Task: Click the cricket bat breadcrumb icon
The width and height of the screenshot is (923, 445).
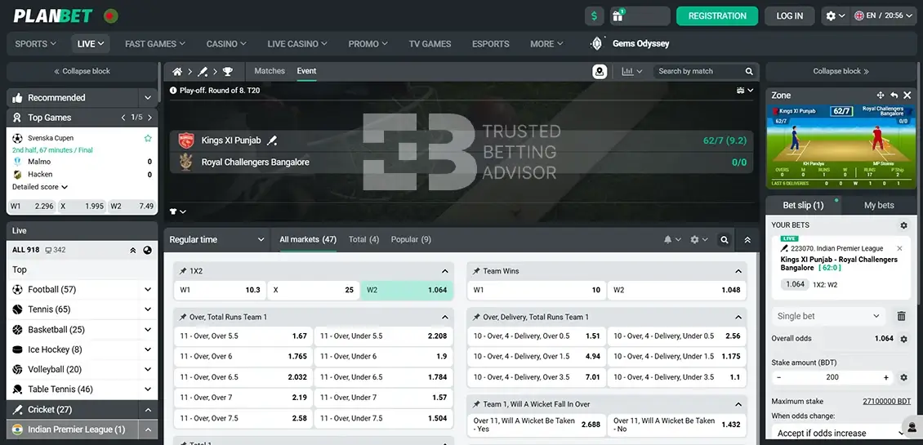Action: pyautogui.click(x=203, y=71)
